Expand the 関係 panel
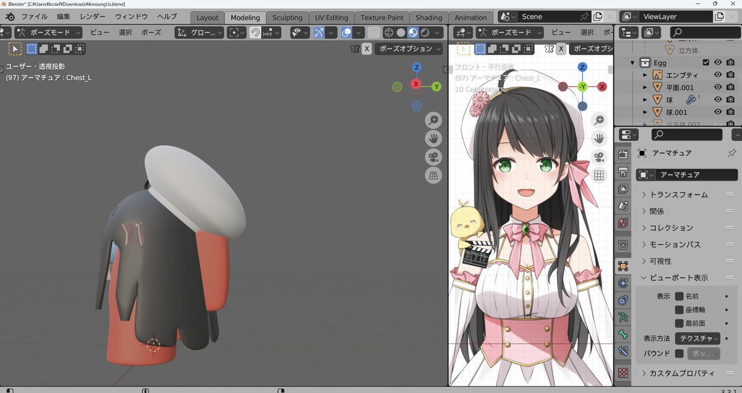Viewport: 742px width, 393px height. (657, 211)
